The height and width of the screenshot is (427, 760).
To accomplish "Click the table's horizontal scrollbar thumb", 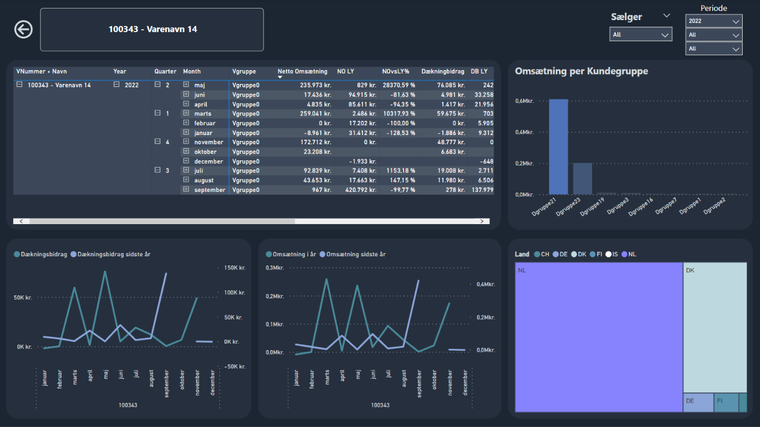I will coord(161,221).
